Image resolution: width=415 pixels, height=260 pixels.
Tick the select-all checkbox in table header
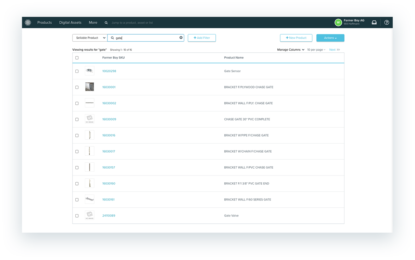click(77, 58)
